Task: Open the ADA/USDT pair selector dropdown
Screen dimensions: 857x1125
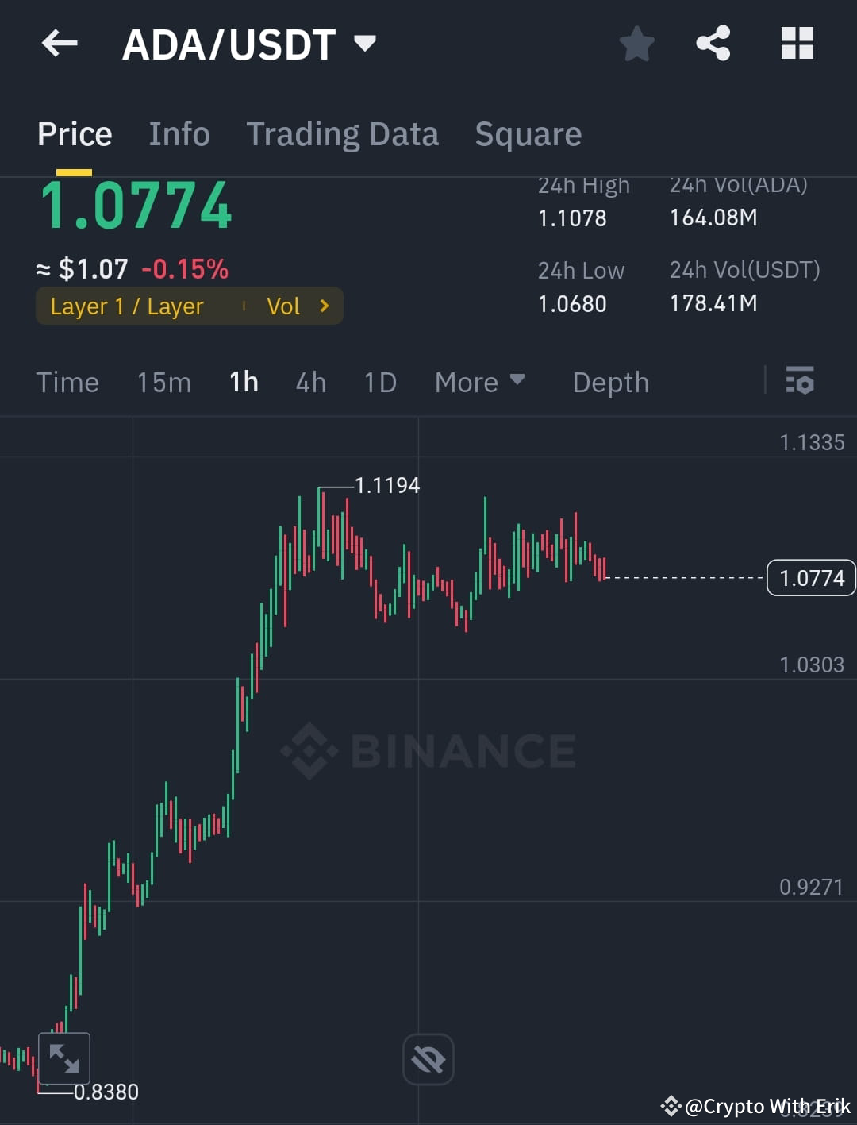Action: (364, 44)
